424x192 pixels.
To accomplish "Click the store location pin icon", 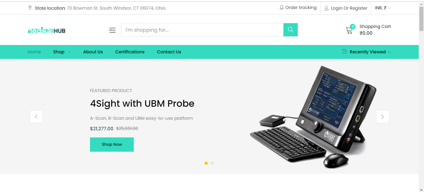I will point(30,8).
